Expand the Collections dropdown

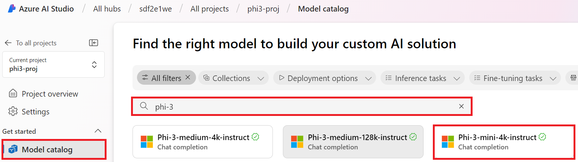tap(260, 78)
